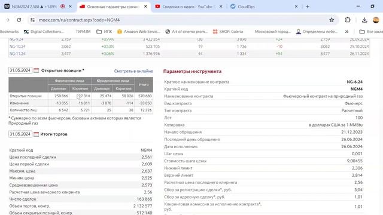Select the Нижний лимит value 2,306
Viewport: 383px width, 215px height.
click(x=357, y=168)
